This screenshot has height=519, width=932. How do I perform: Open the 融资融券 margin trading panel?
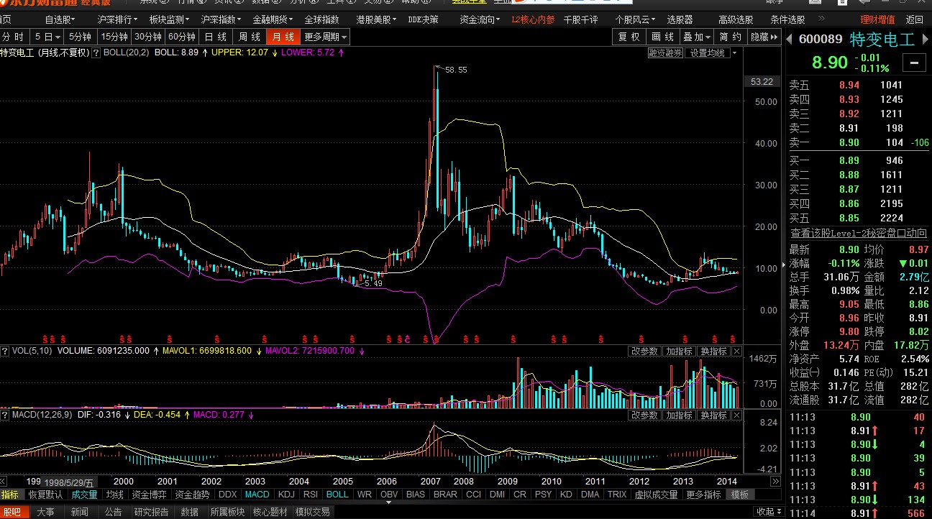[x=665, y=52]
